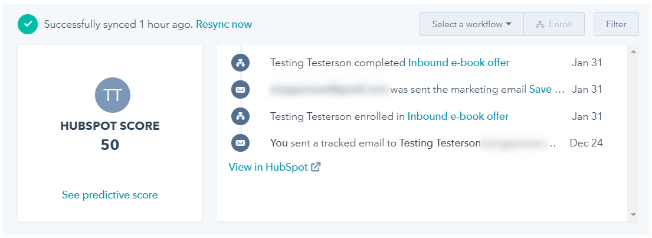The height and width of the screenshot is (238, 652).
Task: Open the Select a workflow dropdown
Action: pyautogui.click(x=471, y=25)
